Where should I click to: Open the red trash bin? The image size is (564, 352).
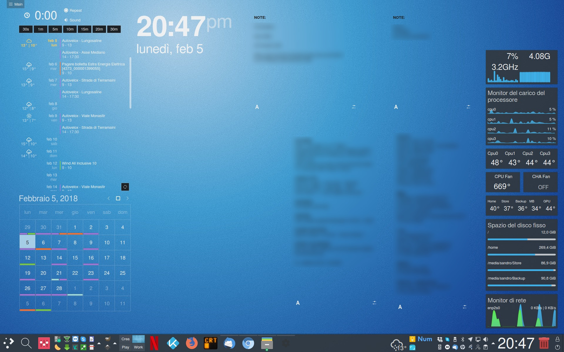coord(544,343)
